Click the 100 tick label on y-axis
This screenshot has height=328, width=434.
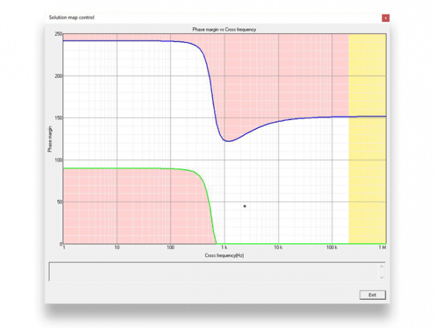58,160
